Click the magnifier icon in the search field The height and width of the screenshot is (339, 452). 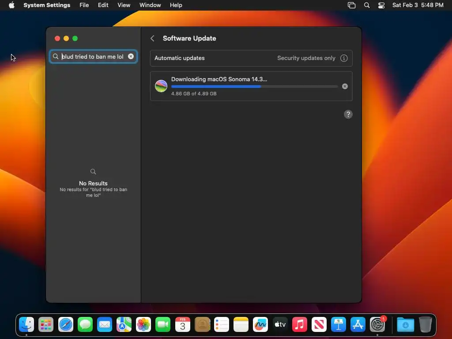(56, 56)
